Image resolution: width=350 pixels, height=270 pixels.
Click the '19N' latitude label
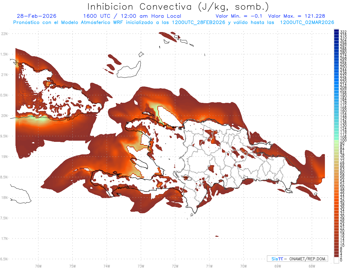pyautogui.click(x=4, y=156)
